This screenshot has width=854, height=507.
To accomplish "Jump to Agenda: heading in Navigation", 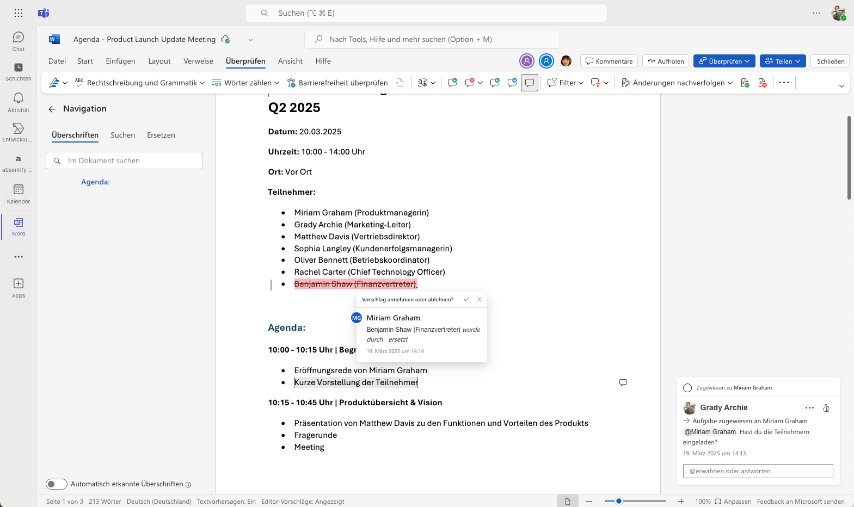I will 95,182.
